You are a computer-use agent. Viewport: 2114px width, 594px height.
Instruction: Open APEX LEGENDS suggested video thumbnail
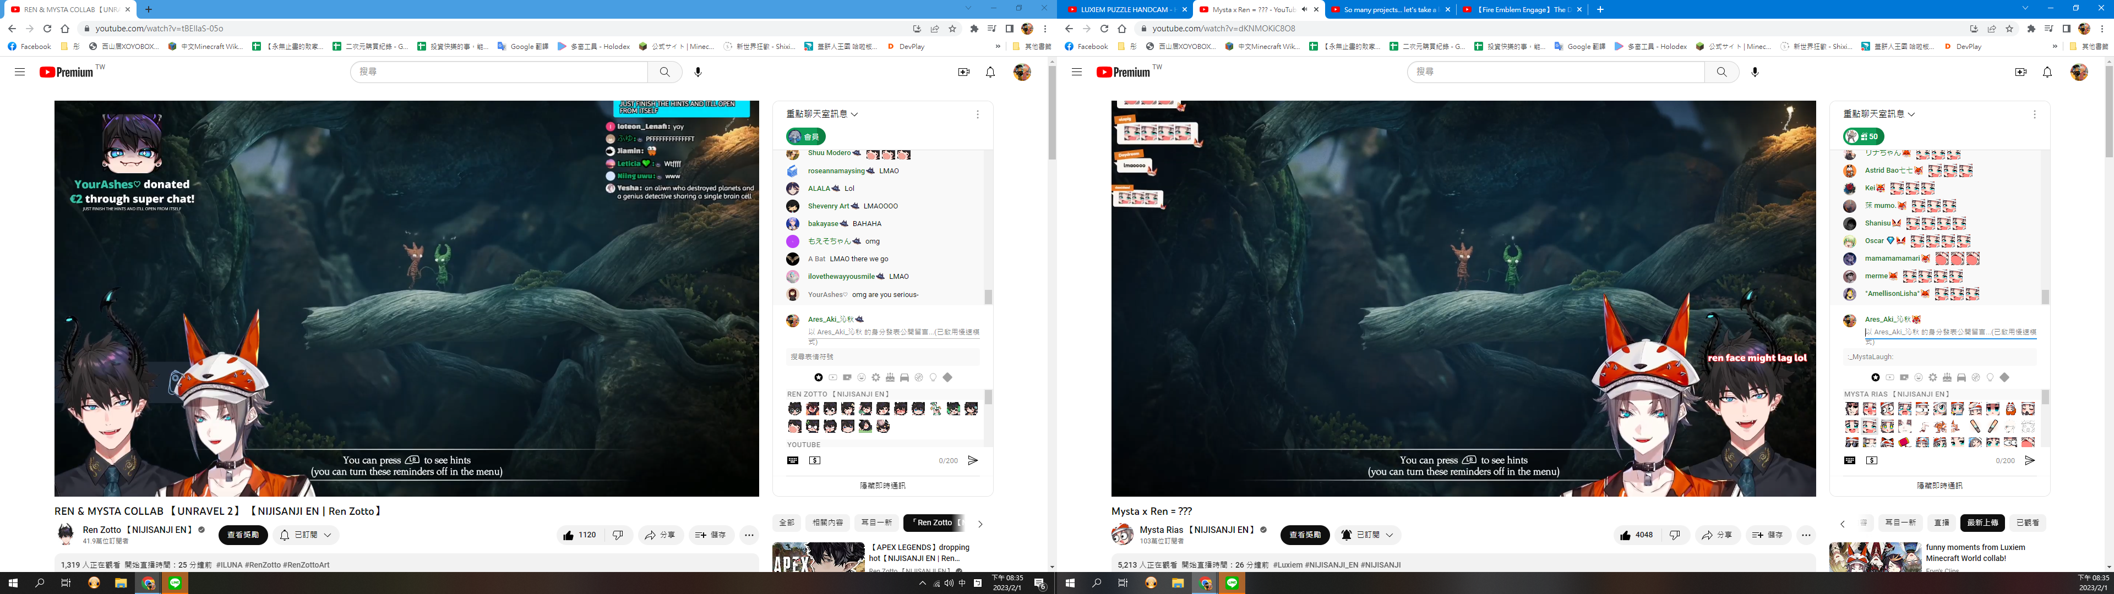pyautogui.click(x=818, y=557)
